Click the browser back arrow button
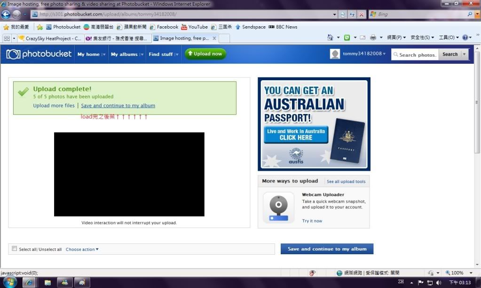481x288 pixels. pyautogui.click(x=6, y=15)
